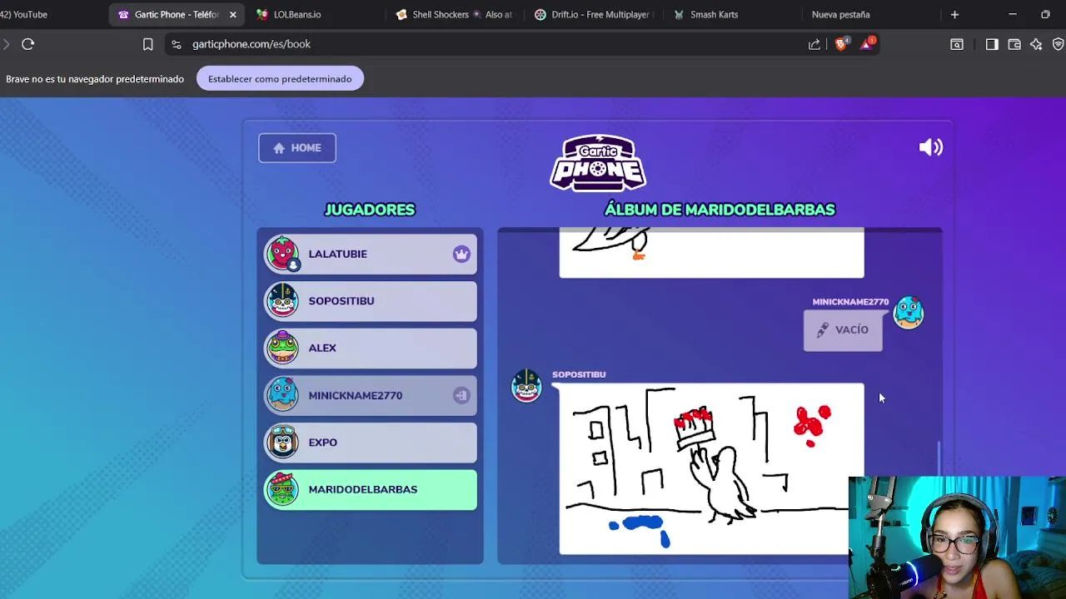The width and height of the screenshot is (1066, 599).
Task: Click the HOME button
Action: [297, 148]
